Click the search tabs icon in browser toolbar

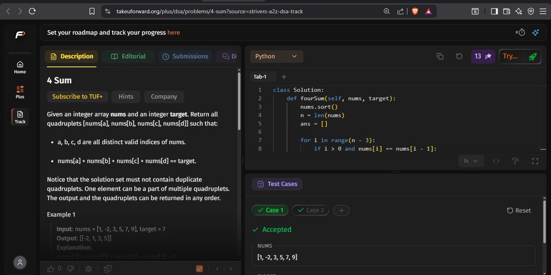coord(475,11)
